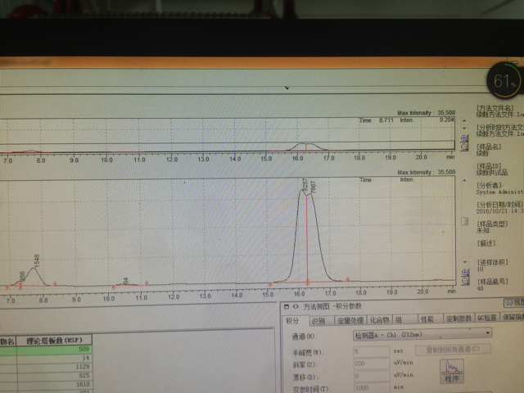The height and width of the screenshot is (393, 524).
Task: Click the 斜率 (S) field showing 200
Action: (x=372, y=364)
